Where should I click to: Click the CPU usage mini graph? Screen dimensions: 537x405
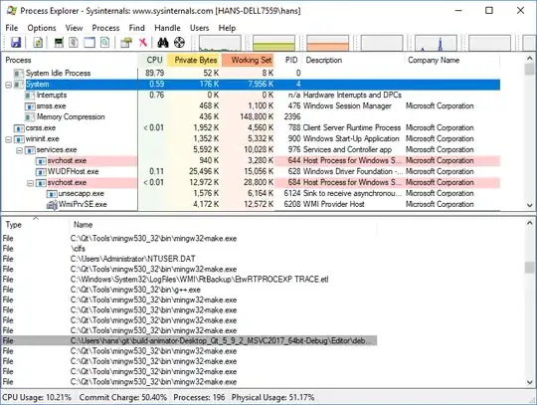[220, 43]
